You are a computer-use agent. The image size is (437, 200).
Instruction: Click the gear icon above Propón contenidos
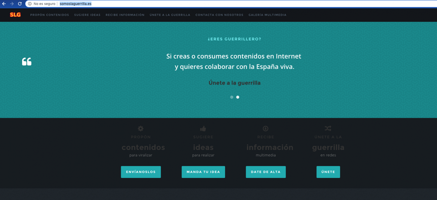click(x=141, y=128)
